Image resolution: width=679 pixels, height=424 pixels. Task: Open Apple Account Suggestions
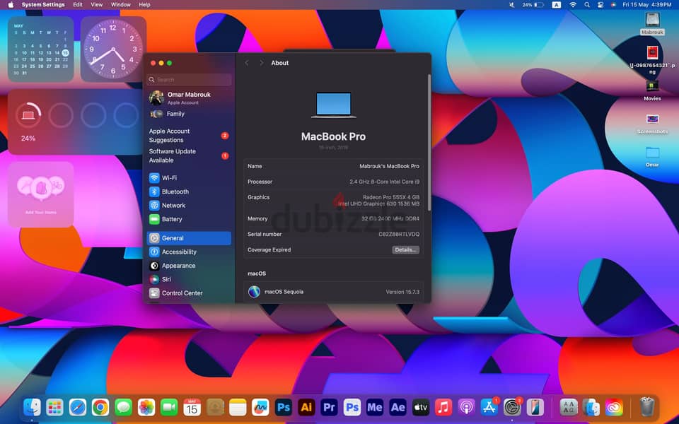[190, 136]
